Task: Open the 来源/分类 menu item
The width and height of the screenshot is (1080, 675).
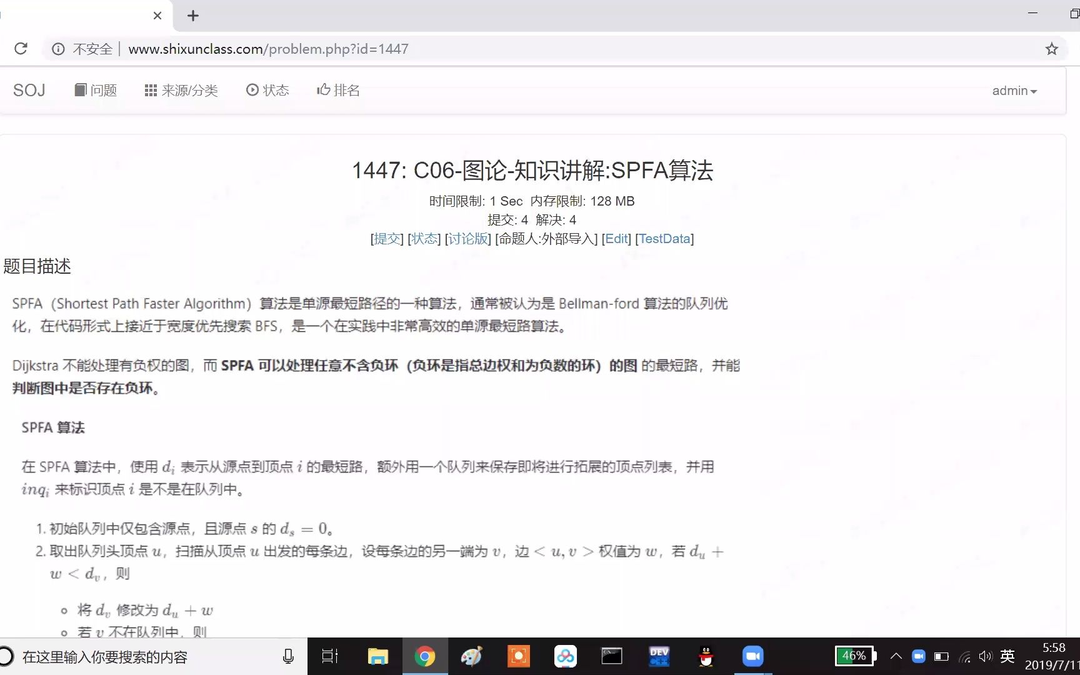Action: 181,91
